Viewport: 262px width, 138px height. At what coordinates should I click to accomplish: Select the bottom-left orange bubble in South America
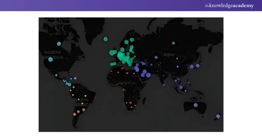(74, 114)
